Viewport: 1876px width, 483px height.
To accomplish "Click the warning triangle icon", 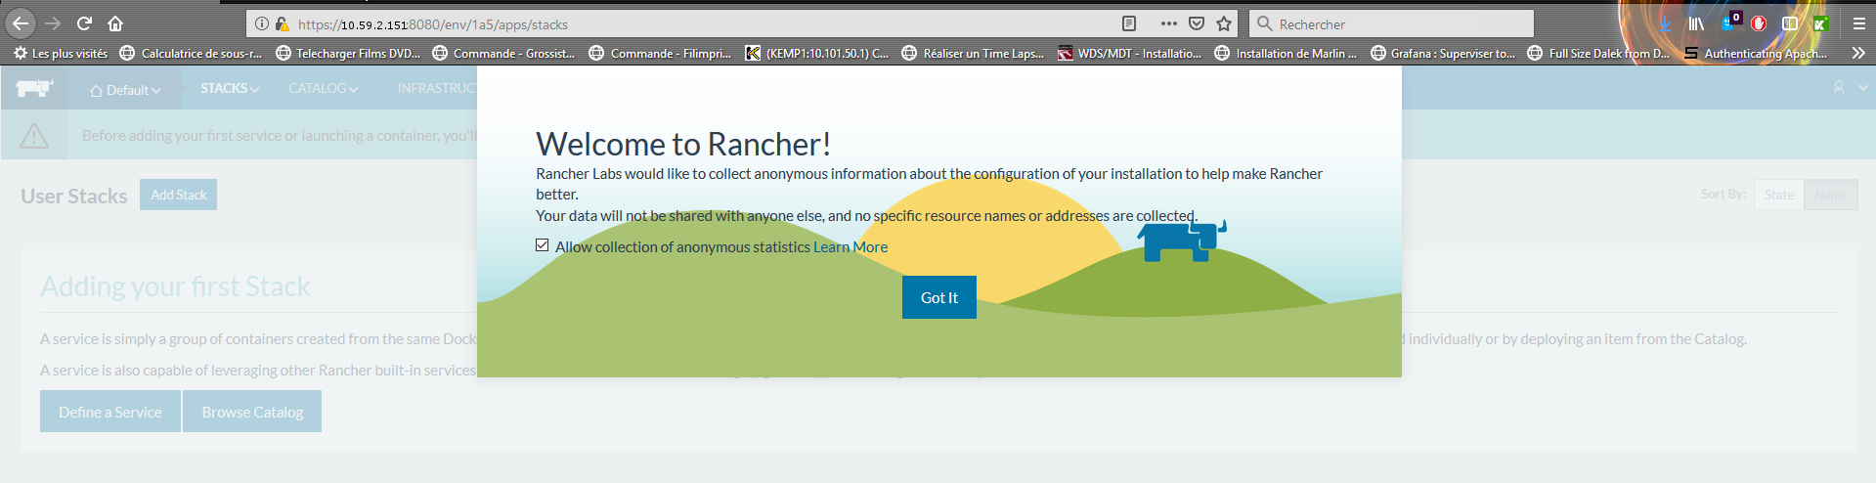I will [x=34, y=135].
